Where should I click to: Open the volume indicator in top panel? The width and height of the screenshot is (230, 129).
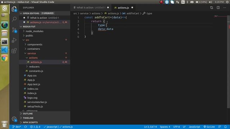point(210,2)
